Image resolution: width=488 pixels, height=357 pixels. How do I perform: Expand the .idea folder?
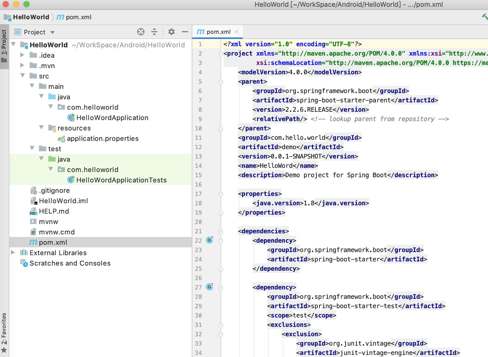coord(22,55)
